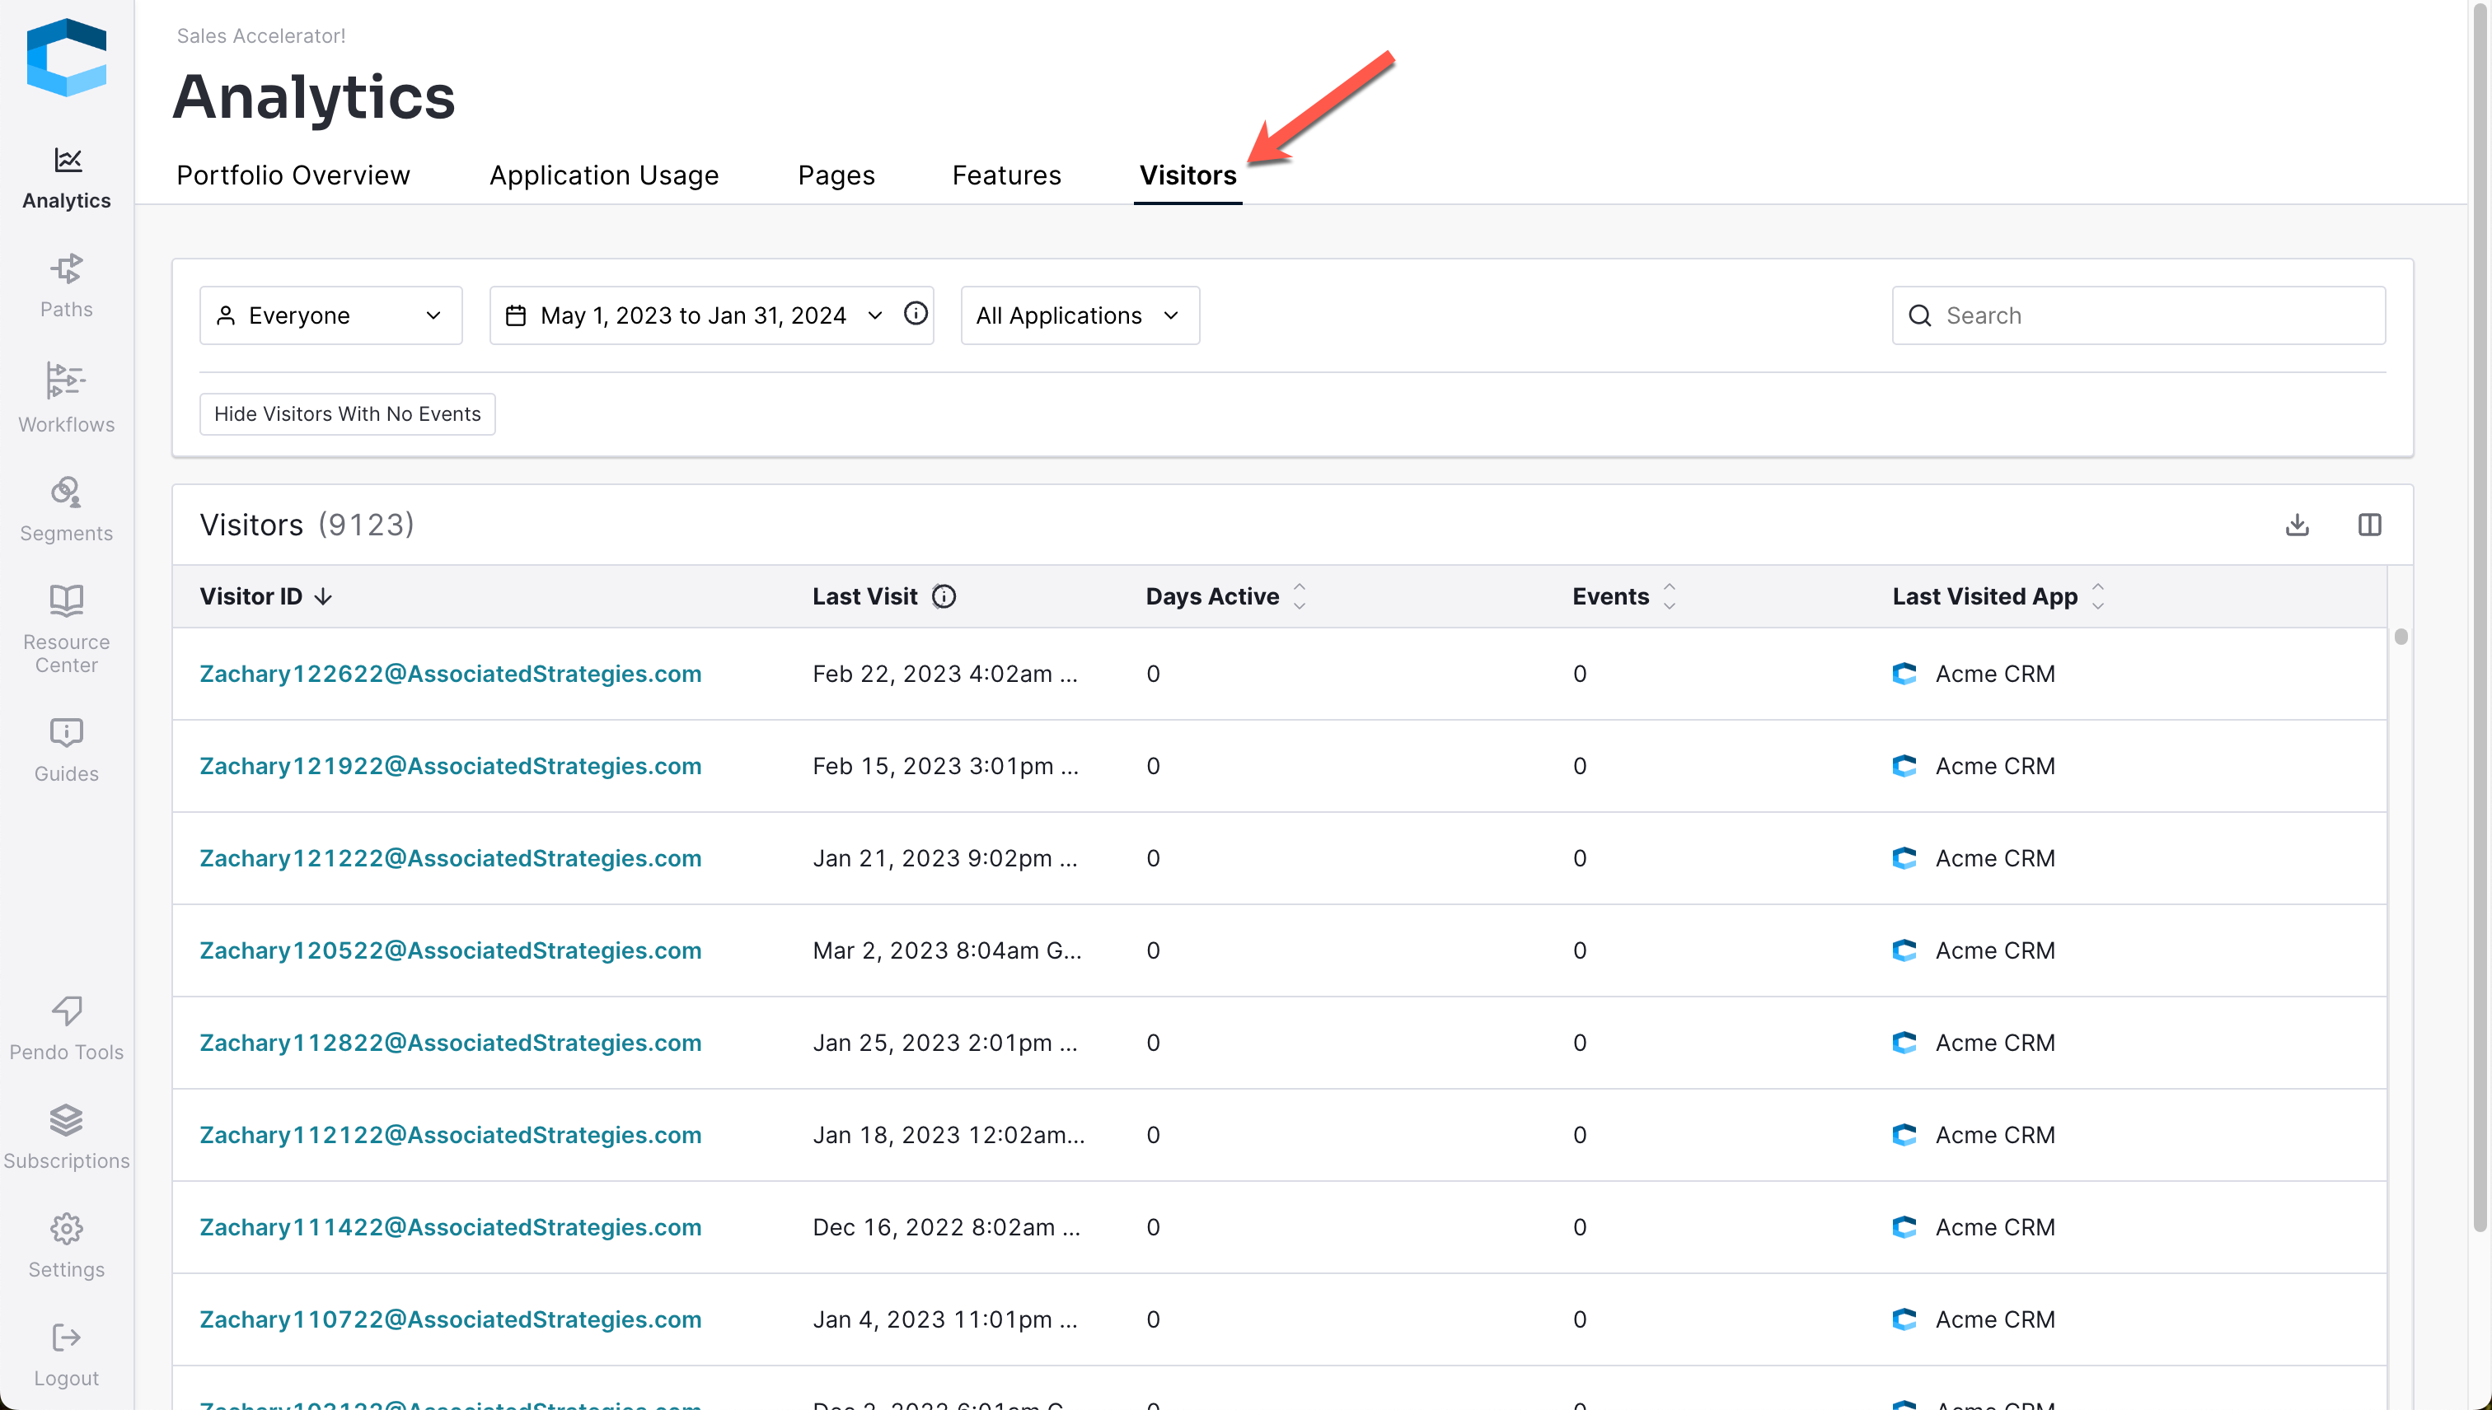Click the visitors table scrollbar thumb
The image size is (2492, 1410).
point(2401,637)
